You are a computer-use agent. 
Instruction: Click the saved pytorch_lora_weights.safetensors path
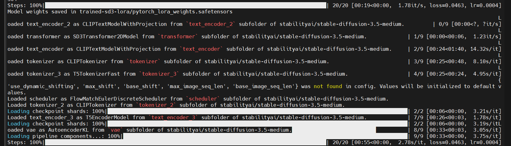(156, 12)
